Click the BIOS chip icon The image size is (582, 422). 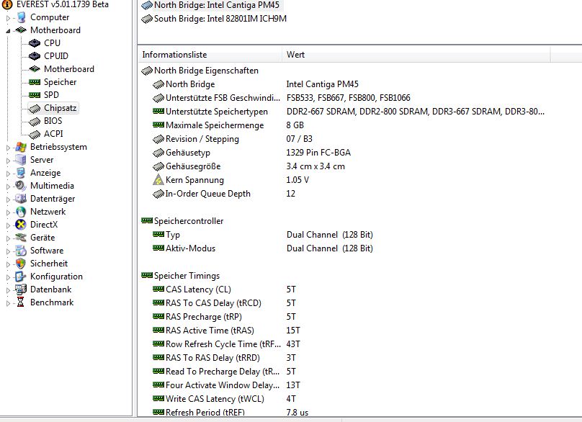pyautogui.click(x=35, y=122)
